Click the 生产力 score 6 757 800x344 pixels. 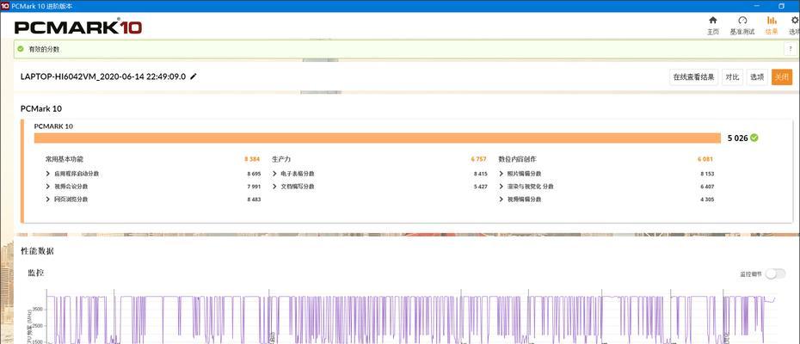pos(479,159)
